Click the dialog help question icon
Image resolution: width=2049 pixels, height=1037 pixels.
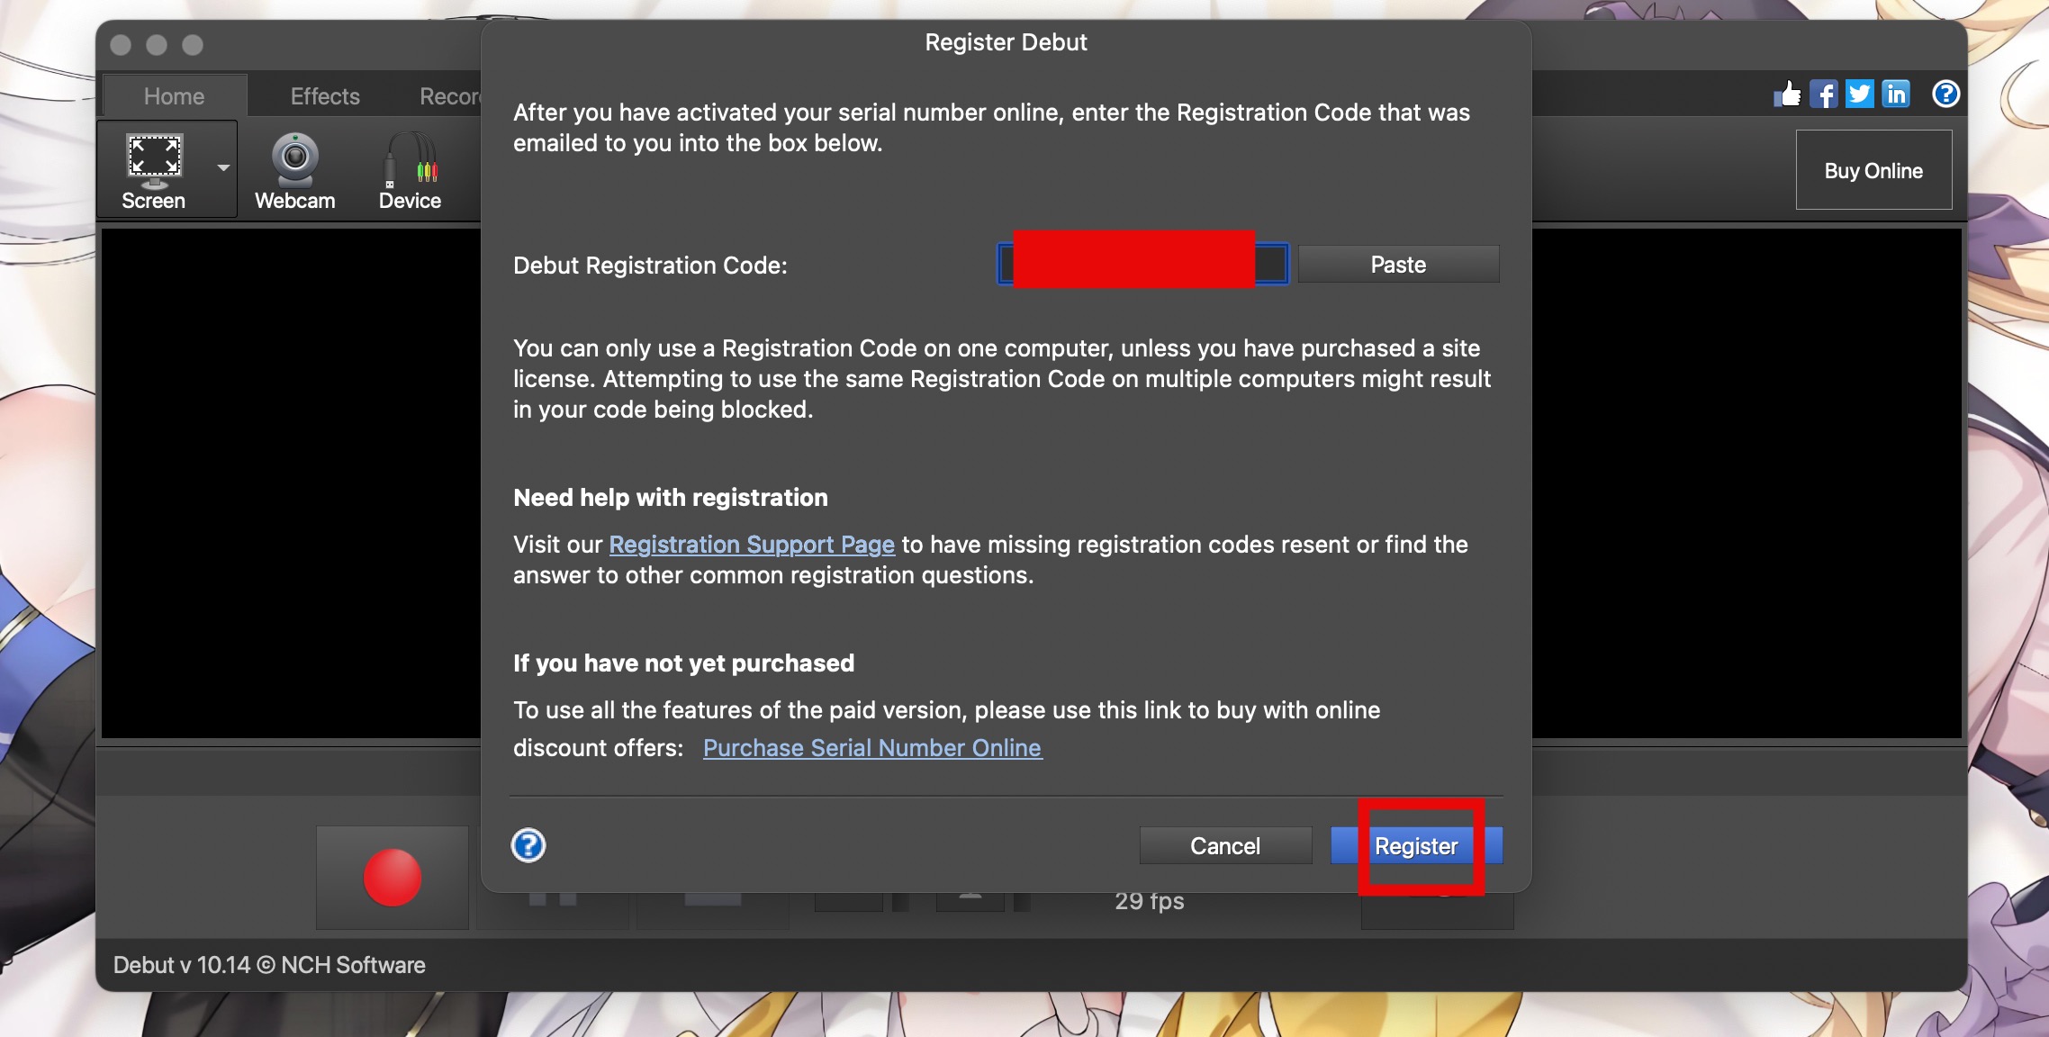[x=528, y=845]
